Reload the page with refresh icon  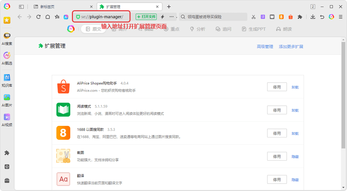point(39,17)
